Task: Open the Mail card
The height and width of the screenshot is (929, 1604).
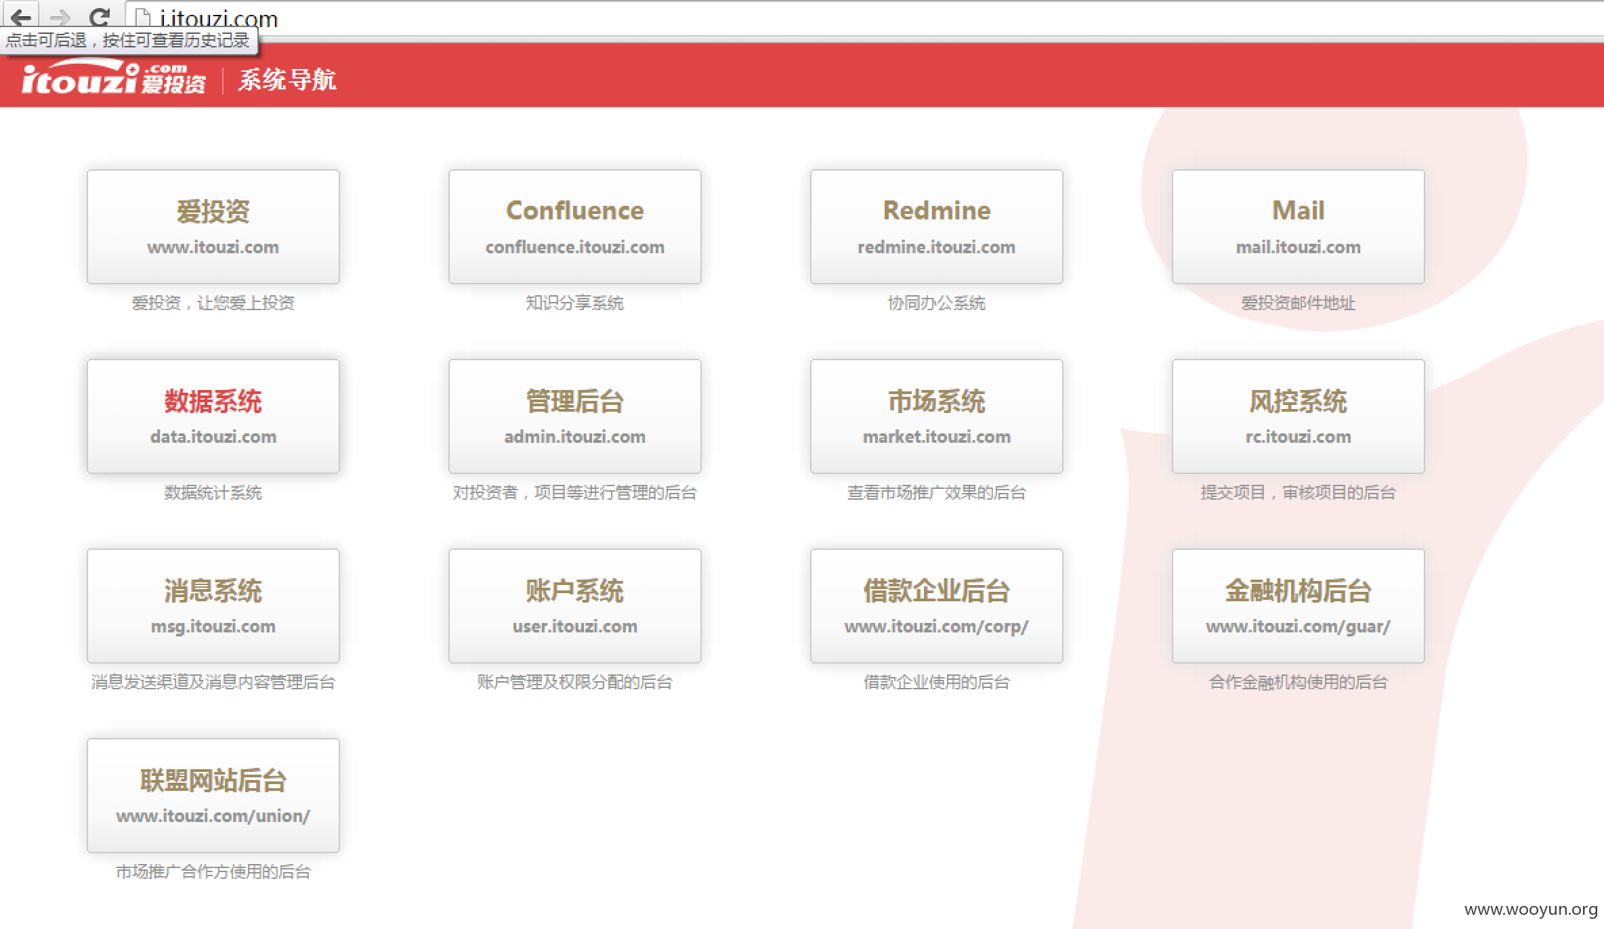Action: coord(1299,227)
